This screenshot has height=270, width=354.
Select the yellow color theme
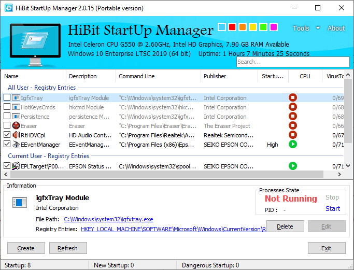(253, 27)
